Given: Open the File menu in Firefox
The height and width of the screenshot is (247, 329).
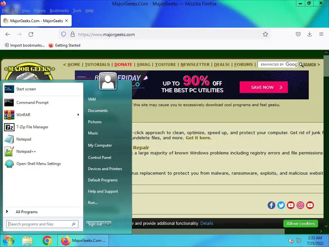Looking at the screenshot, I should (5, 11).
